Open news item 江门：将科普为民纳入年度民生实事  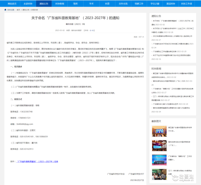coord(173,98)
